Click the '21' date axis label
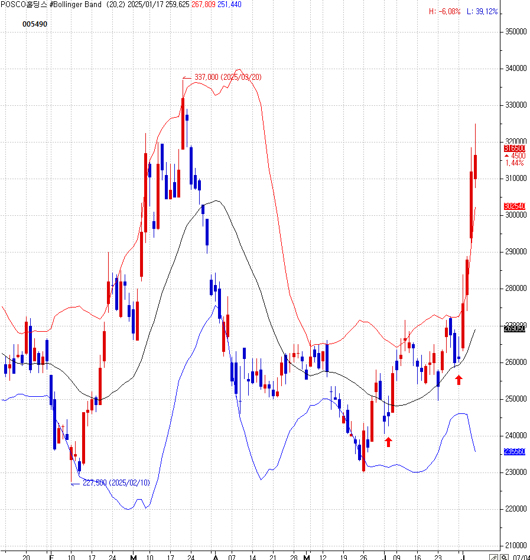Image resolution: width=530 pixels, height=560 pixels. [x=272, y=557]
